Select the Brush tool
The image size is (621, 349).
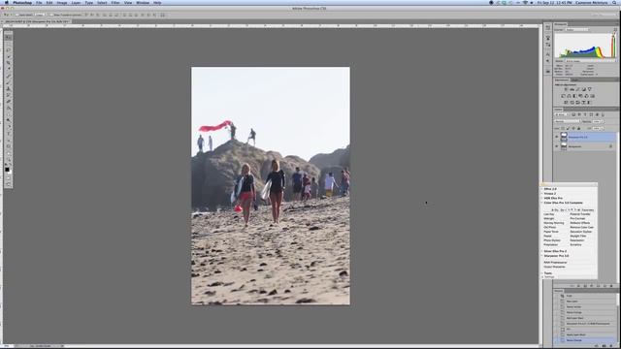click(9, 82)
